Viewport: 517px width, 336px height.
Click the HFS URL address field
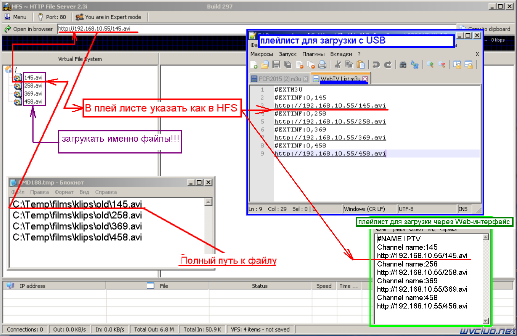pyautogui.click(x=257, y=29)
